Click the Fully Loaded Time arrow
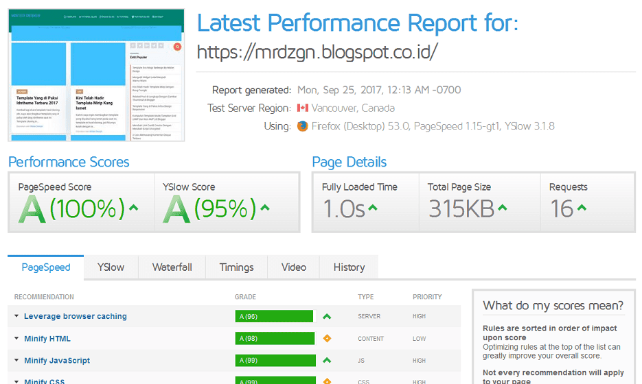The image size is (642, 384). click(x=373, y=208)
